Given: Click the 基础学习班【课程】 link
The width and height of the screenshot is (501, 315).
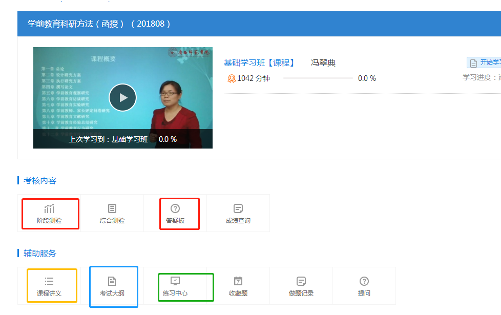Looking at the screenshot, I should point(259,62).
